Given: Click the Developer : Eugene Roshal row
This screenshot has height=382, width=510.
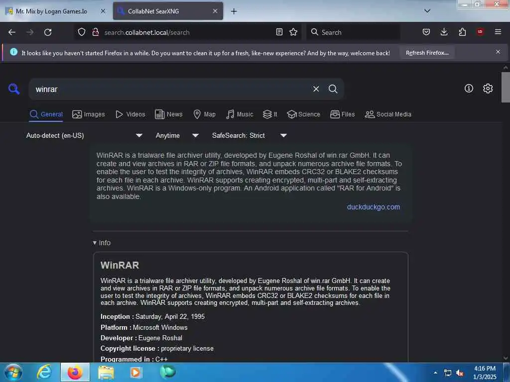Looking at the screenshot, I should (141, 338).
